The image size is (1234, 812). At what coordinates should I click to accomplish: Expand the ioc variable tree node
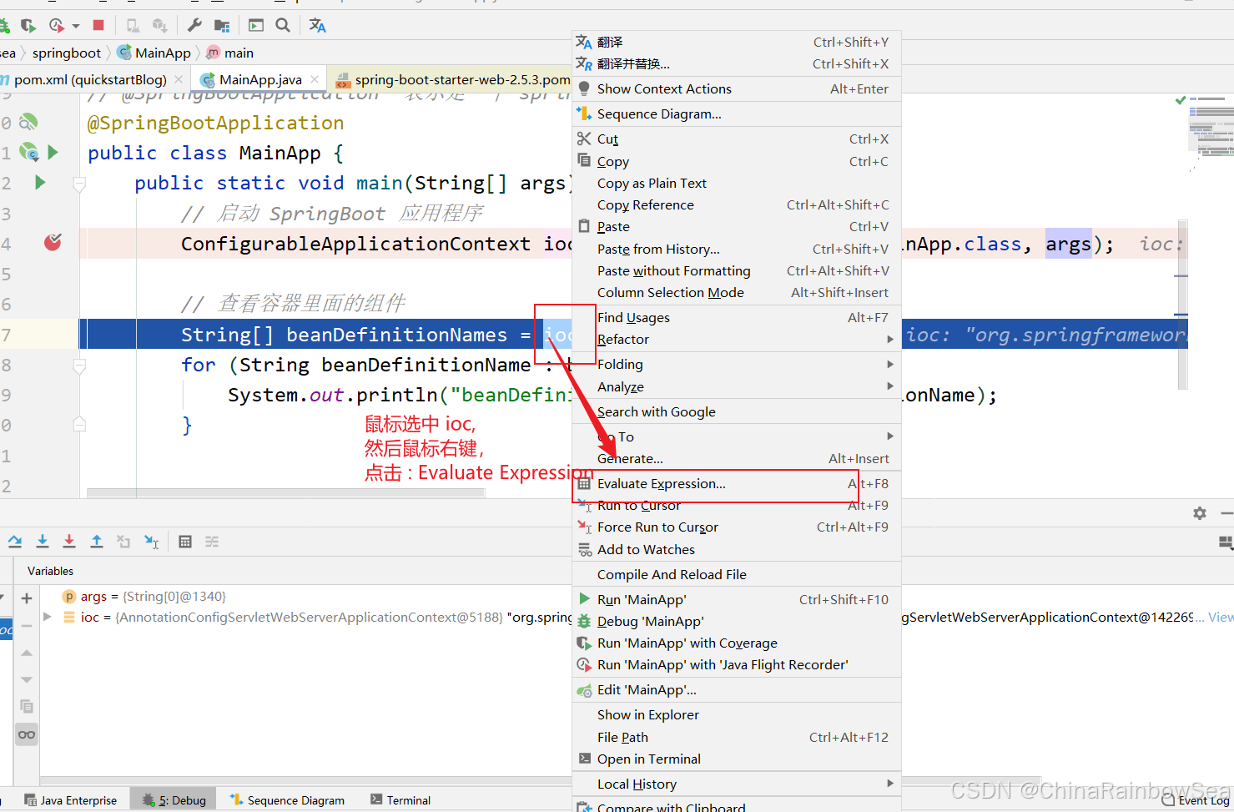click(x=48, y=617)
